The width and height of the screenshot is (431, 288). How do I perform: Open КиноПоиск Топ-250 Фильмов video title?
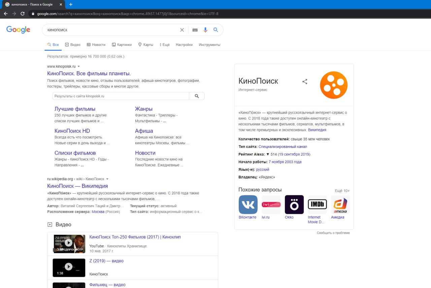coord(135,237)
